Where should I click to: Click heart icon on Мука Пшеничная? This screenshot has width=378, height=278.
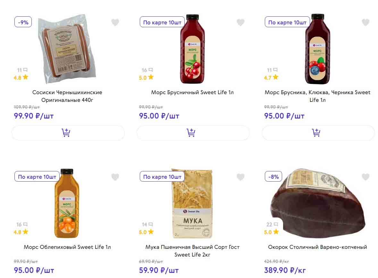point(240,177)
